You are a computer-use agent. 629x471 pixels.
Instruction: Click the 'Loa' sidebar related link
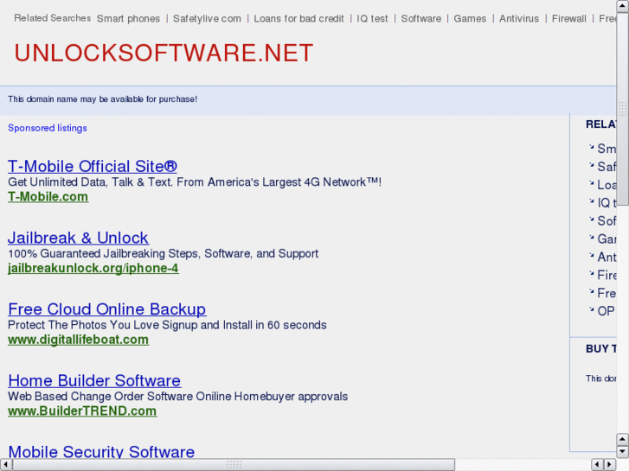pyautogui.click(x=607, y=185)
